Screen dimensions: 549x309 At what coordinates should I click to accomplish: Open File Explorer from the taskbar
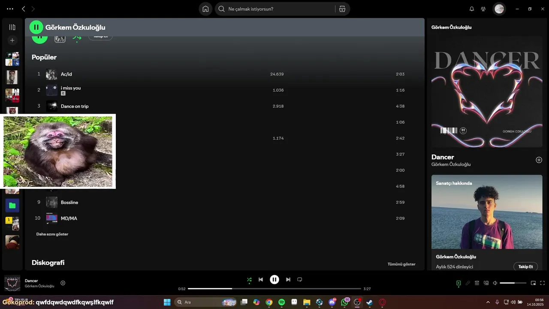pyautogui.click(x=307, y=302)
